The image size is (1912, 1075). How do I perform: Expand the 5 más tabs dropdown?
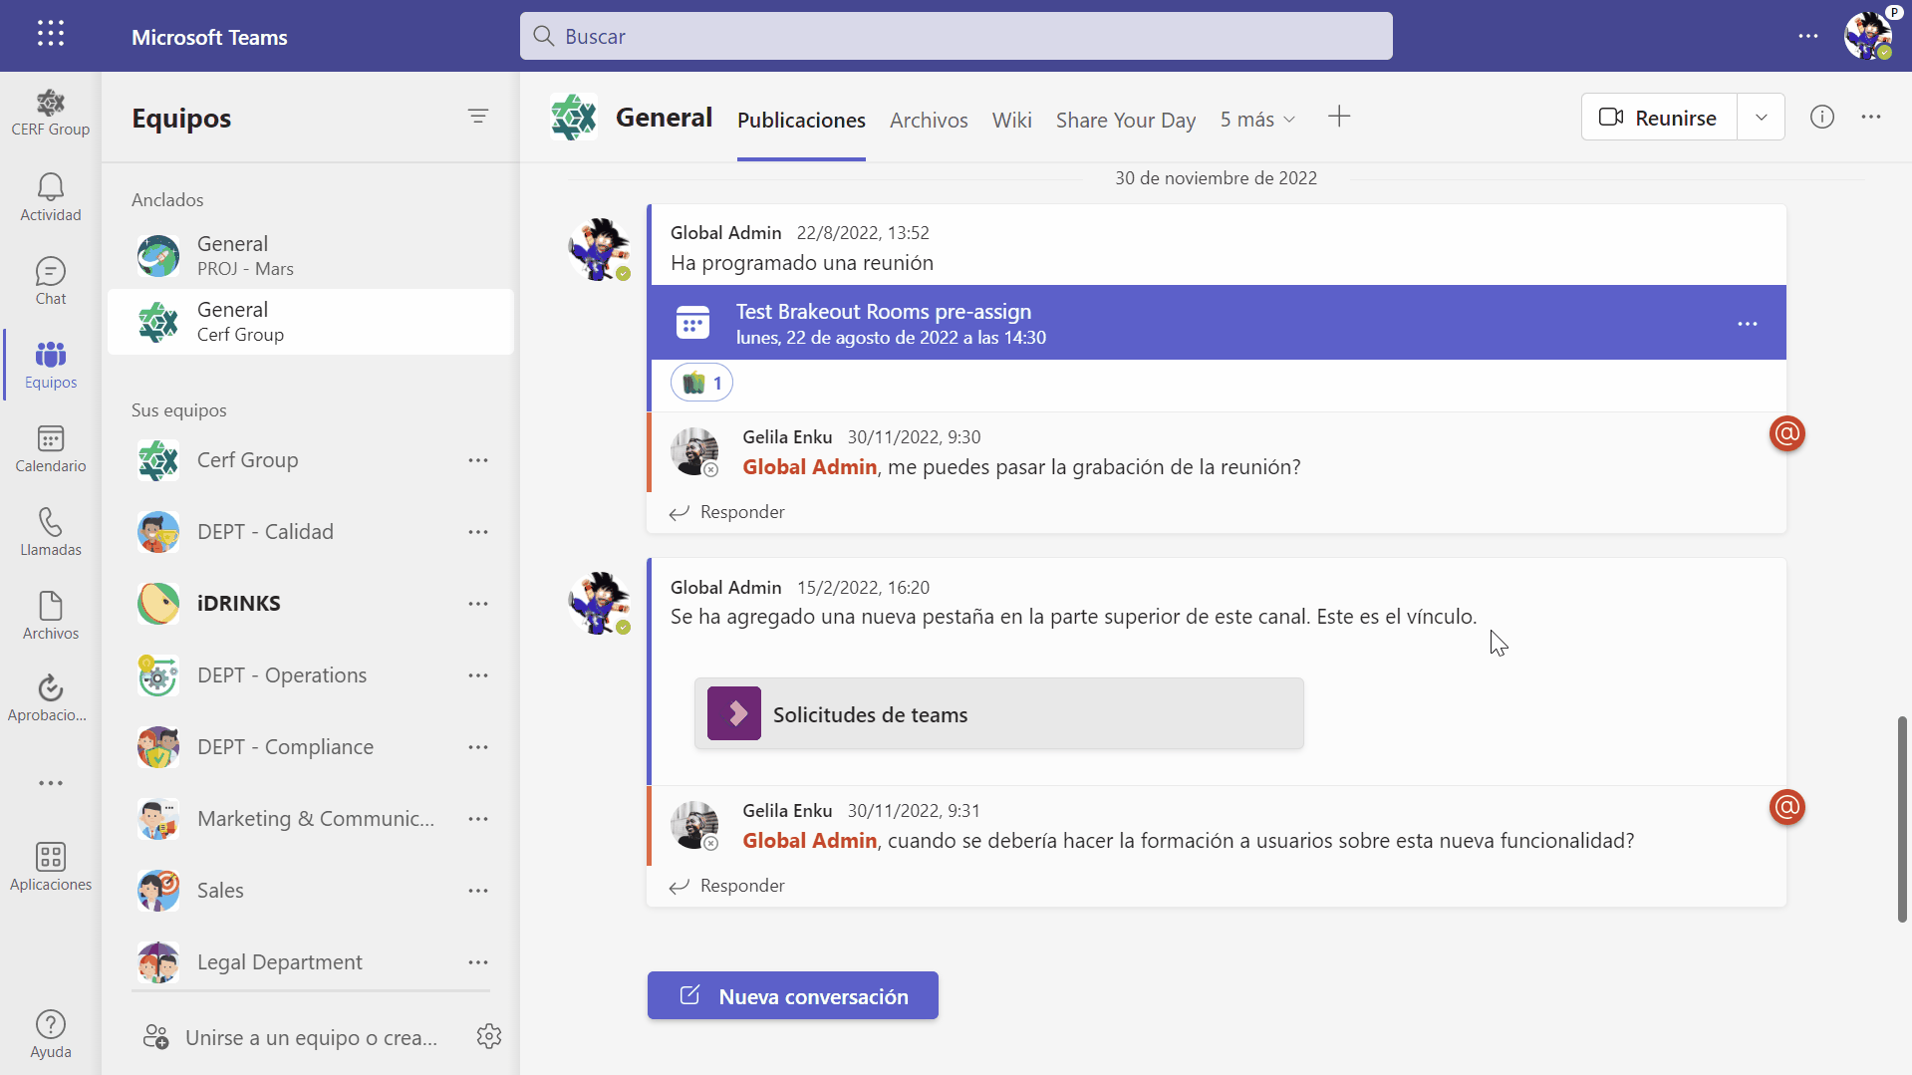click(1257, 120)
